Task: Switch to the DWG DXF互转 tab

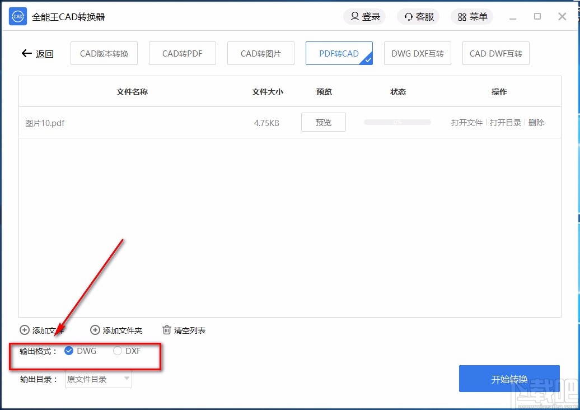Action: pos(417,53)
